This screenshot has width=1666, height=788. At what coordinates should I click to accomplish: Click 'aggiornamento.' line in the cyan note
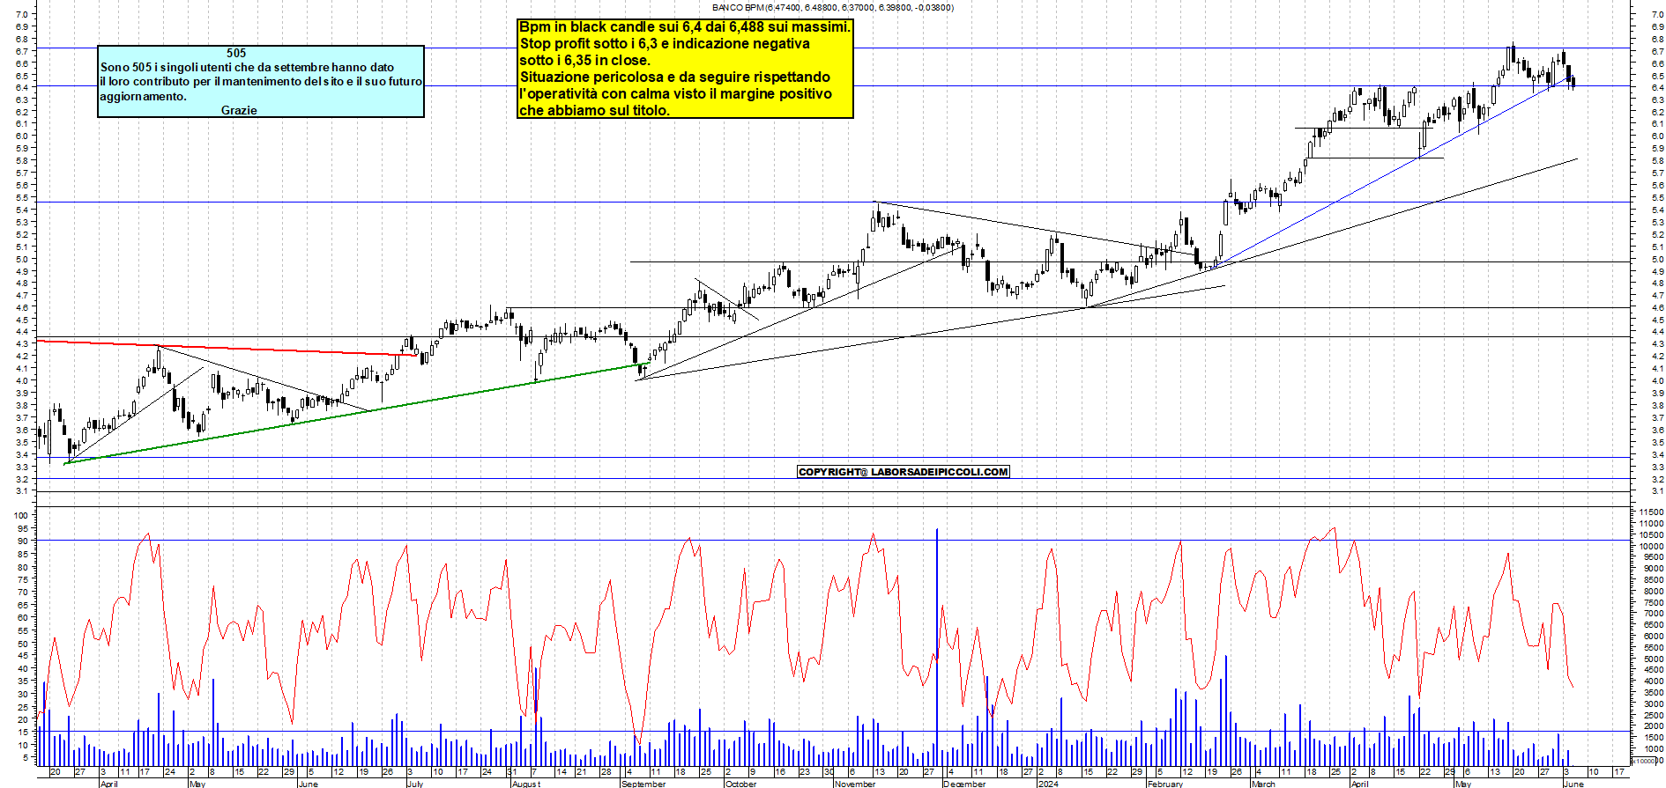point(143,96)
